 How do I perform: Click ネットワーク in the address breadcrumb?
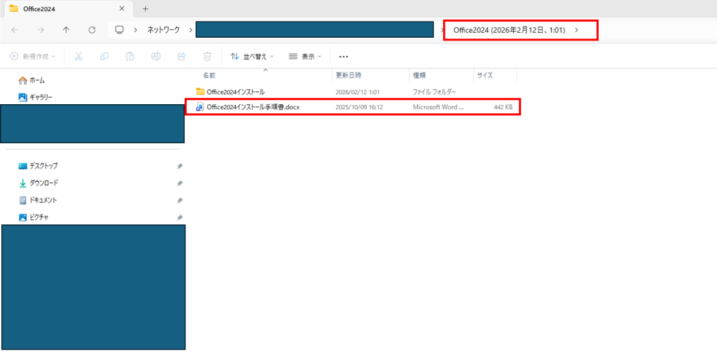[163, 30]
